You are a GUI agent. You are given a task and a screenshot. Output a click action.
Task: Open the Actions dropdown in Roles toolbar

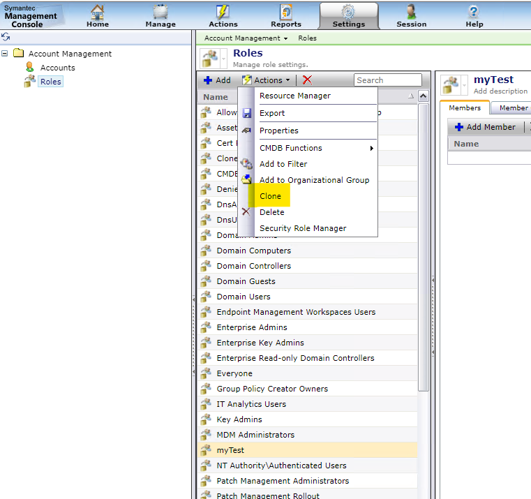267,80
